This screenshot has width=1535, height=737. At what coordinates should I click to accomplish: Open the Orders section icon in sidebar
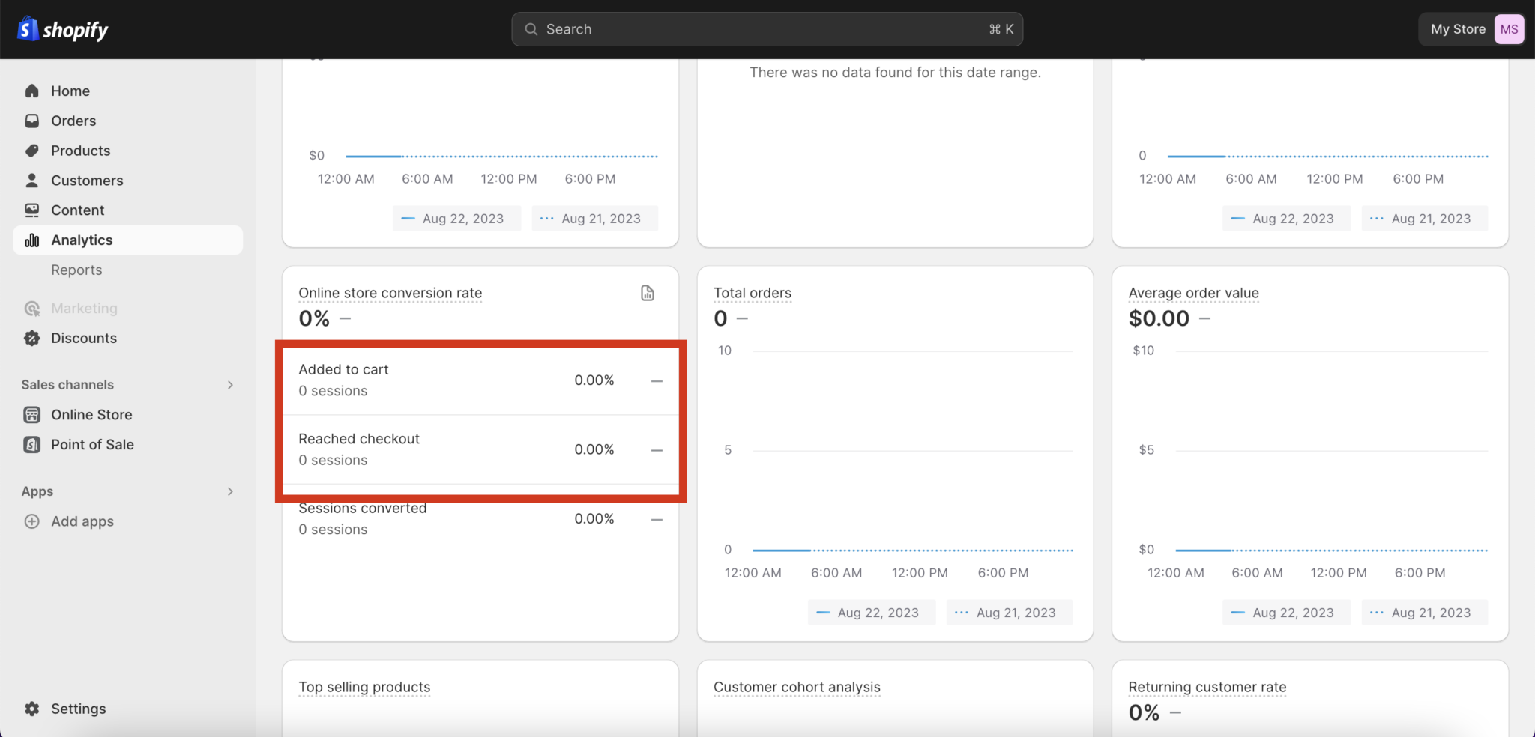coord(31,121)
